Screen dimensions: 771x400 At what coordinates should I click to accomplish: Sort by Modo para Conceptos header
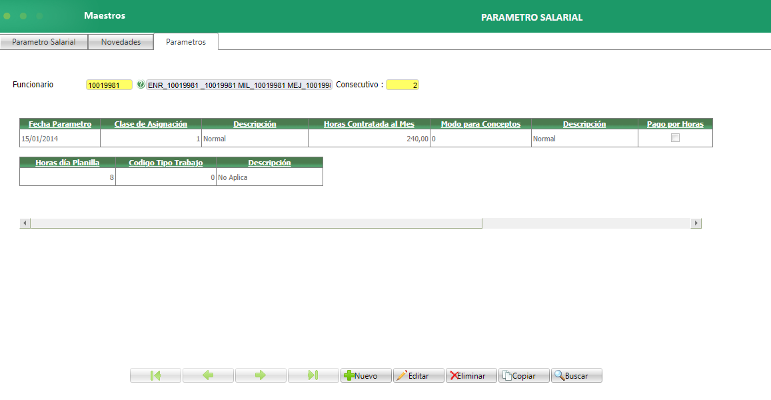480,124
